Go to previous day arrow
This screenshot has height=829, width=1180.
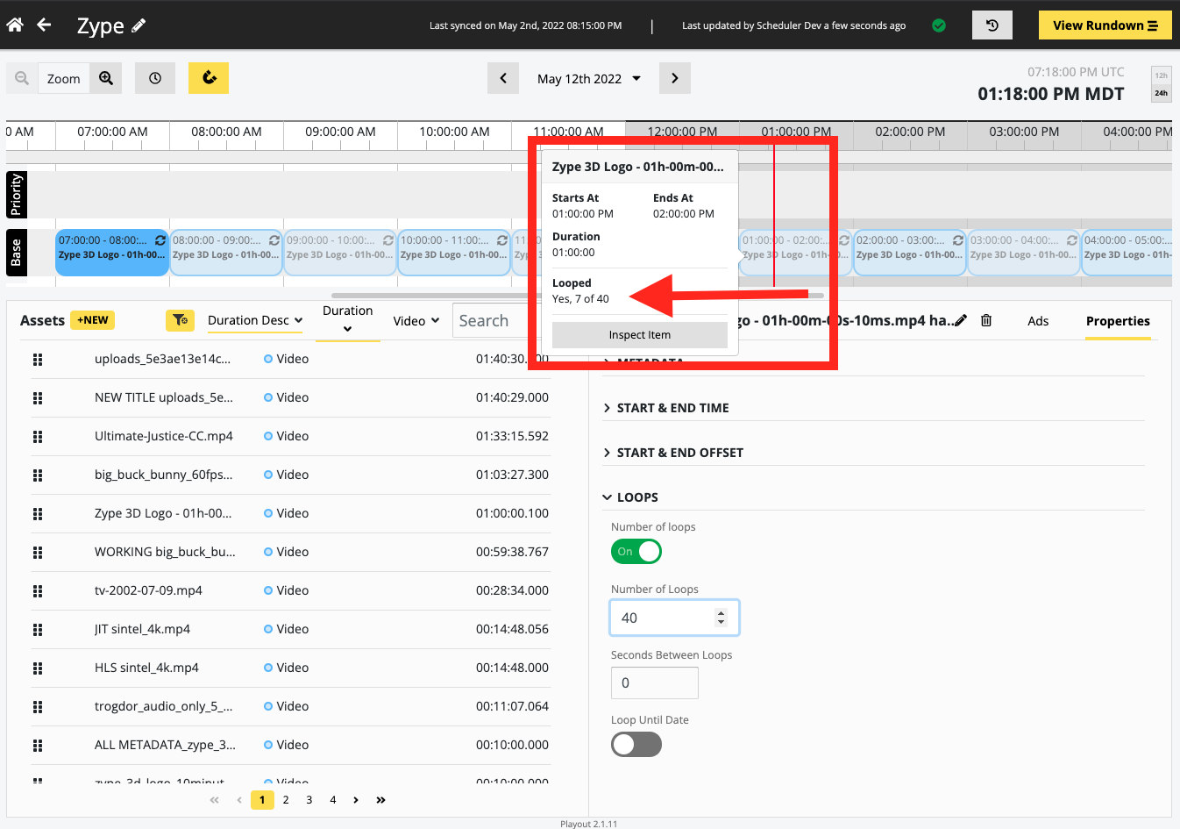pyautogui.click(x=503, y=78)
